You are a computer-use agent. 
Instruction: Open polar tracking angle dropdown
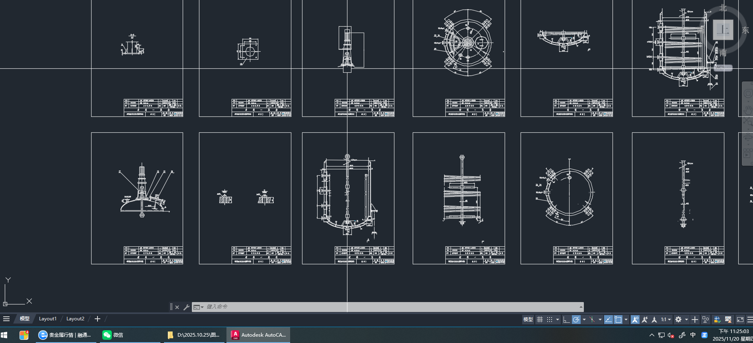584,320
